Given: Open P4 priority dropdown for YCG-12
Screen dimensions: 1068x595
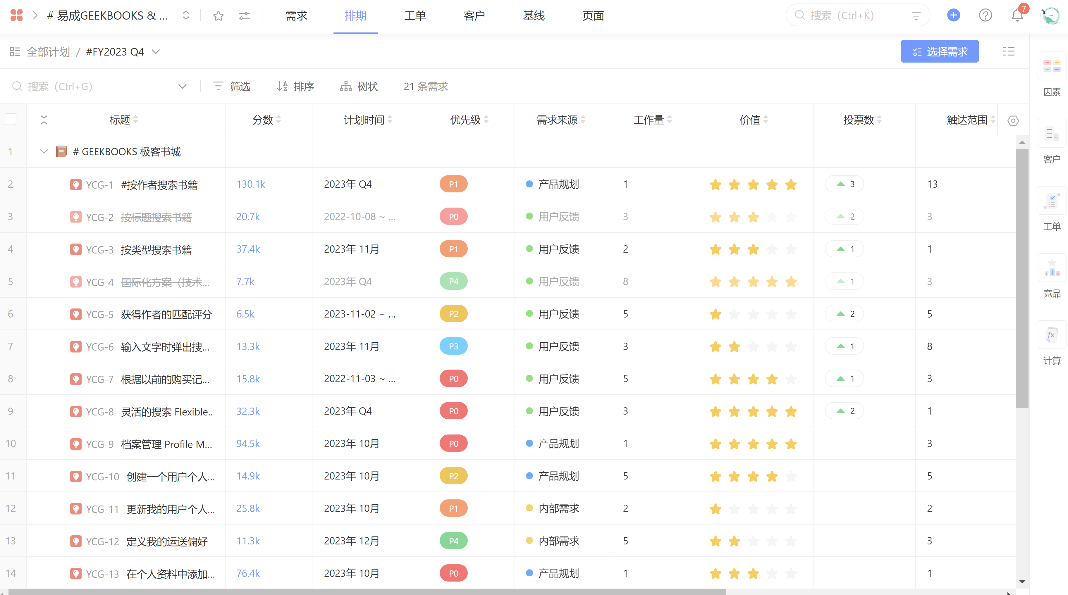Looking at the screenshot, I should click(x=454, y=541).
